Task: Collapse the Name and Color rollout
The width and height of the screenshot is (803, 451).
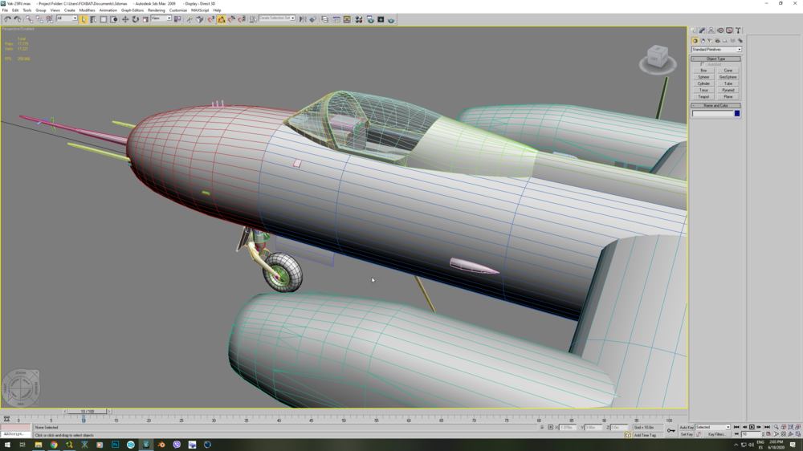Action: pos(716,105)
